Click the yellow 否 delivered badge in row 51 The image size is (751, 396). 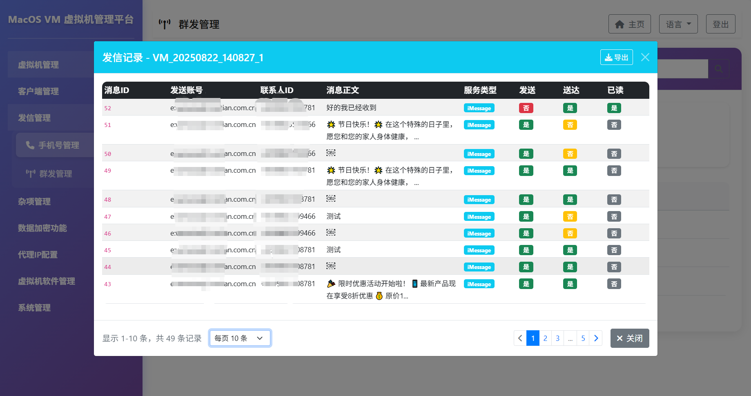click(x=570, y=125)
